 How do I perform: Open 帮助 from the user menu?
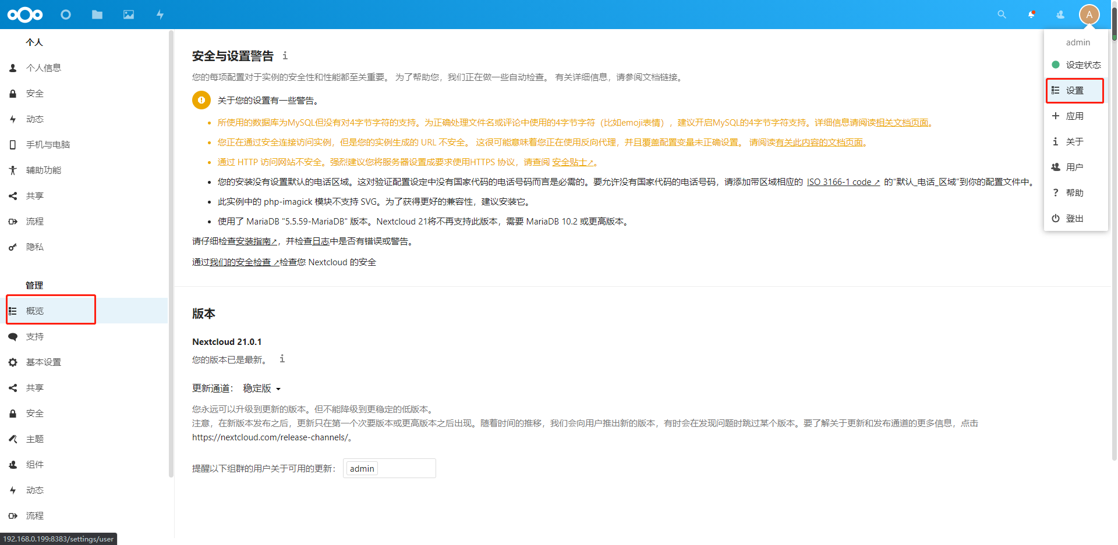pyautogui.click(x=1076, y=193)
